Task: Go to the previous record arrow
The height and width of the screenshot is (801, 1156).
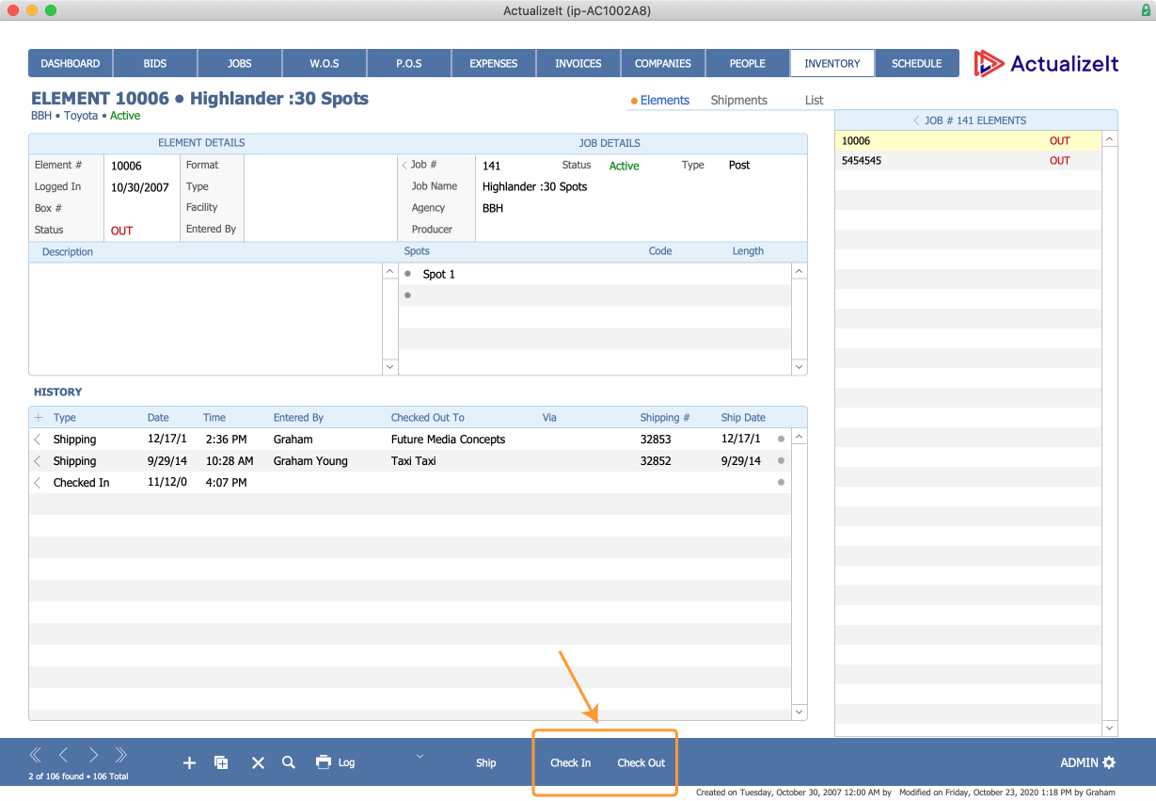Action: pyautogui.click(x=63, y=754)
